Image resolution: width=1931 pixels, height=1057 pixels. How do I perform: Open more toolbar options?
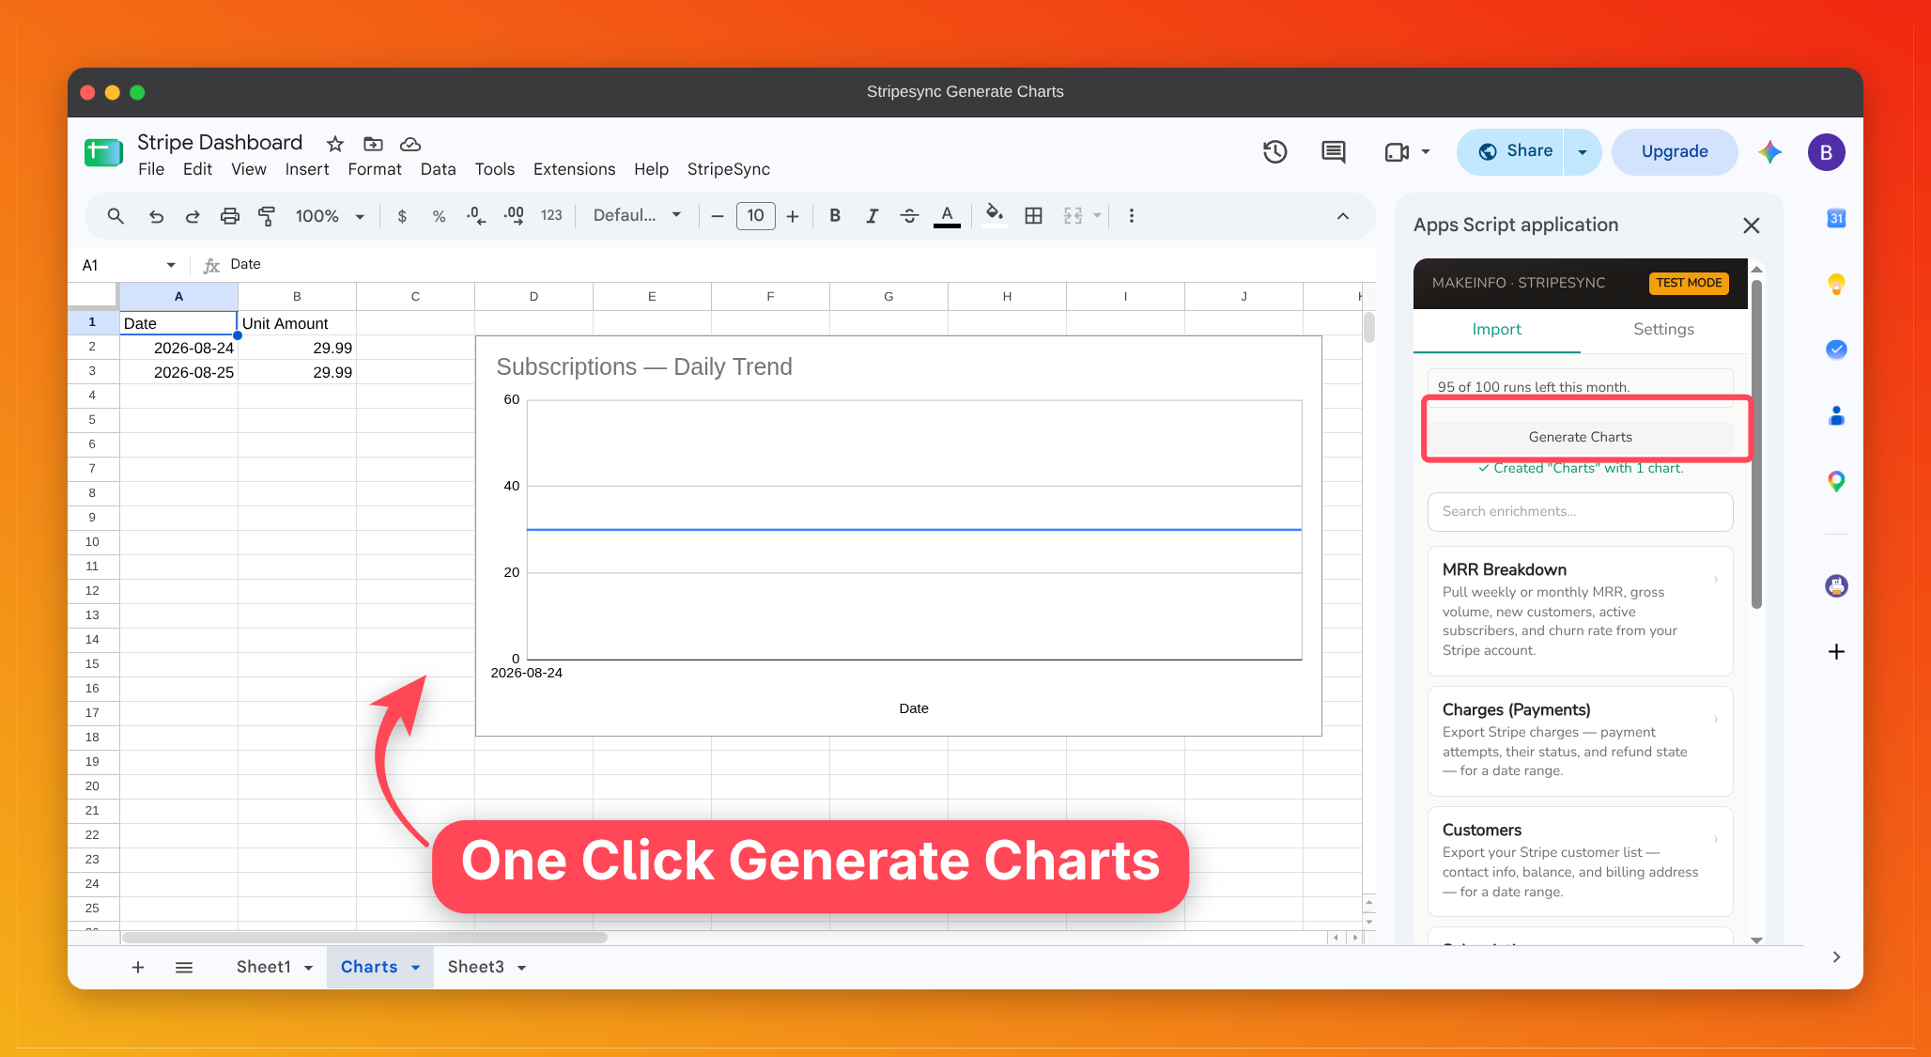click(x=1131, y=216)
